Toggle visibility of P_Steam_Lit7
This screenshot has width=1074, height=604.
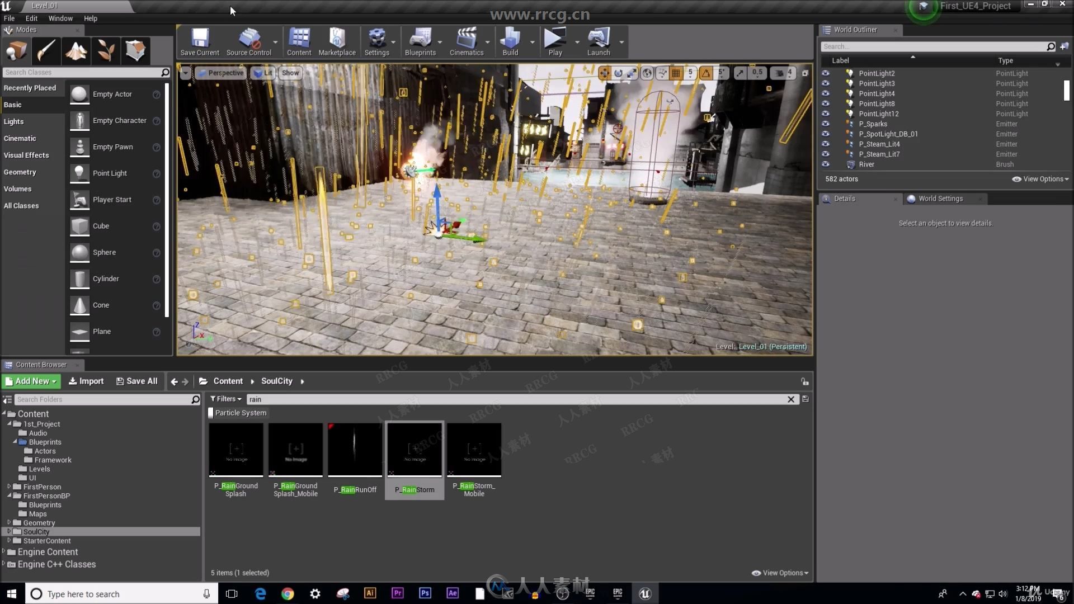point(825,154)
